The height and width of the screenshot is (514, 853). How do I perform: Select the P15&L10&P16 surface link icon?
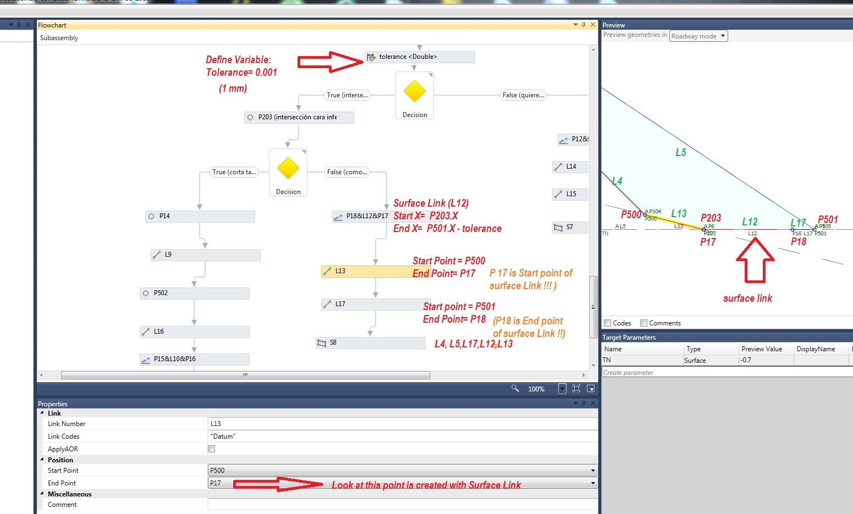(146, 360)
